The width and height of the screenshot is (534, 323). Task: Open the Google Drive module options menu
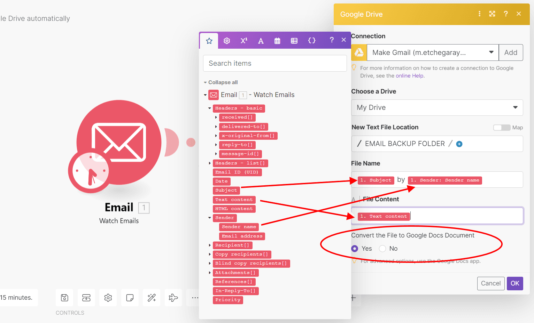click(x=480, y=14)
